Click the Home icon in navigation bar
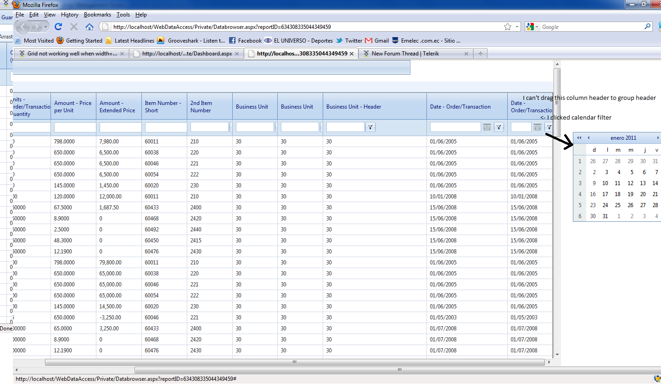661x384 pixels. click(x=90, y=27)
